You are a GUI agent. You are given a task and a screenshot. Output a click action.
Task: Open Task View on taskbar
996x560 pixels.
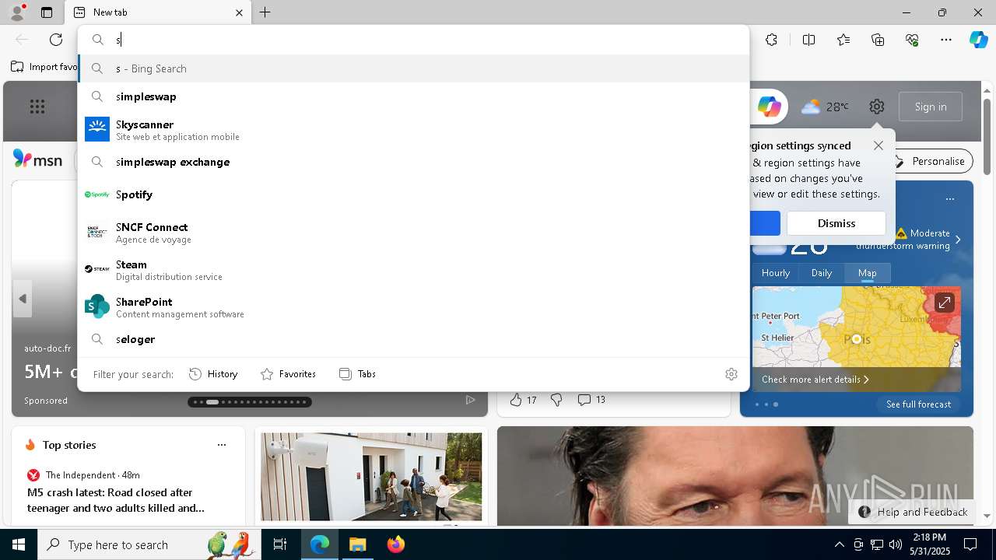coord(280,544)
